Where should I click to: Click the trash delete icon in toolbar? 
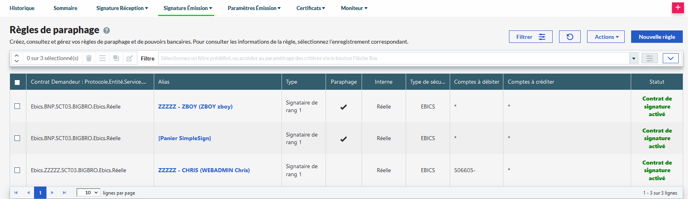pos(89,58)
